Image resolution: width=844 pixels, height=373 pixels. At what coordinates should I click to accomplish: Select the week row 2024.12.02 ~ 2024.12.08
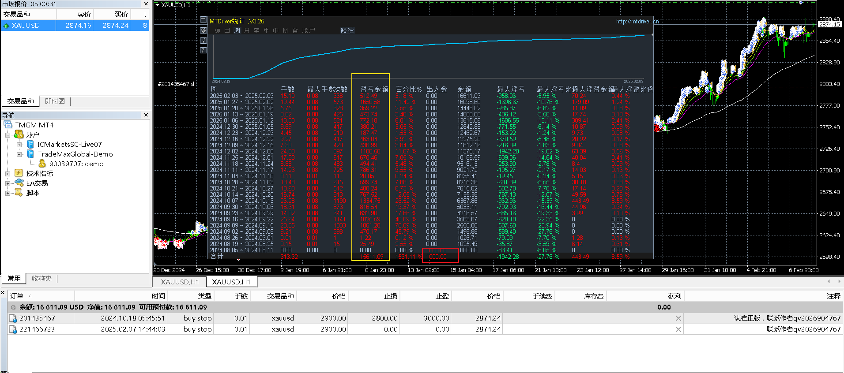430,151
